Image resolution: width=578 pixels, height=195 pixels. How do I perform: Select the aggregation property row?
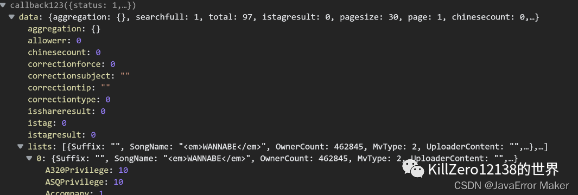[x=64, y=29]
